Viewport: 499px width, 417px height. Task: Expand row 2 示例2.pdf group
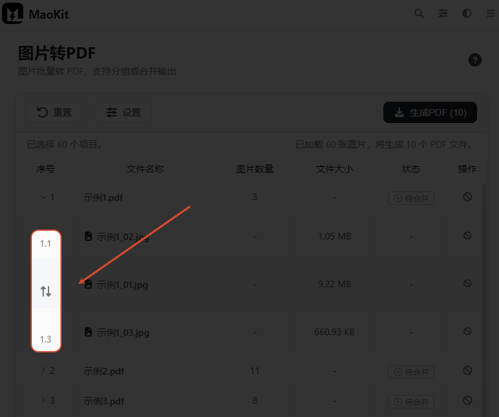[43, 370]
